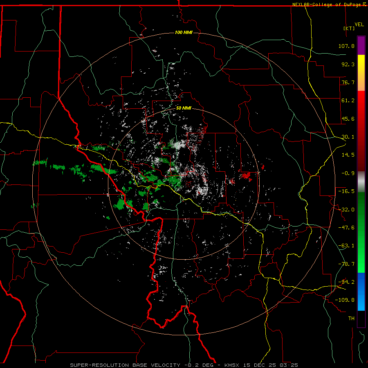Click the -47.6 legend value

pyautogui.click(x=346, y=228)
